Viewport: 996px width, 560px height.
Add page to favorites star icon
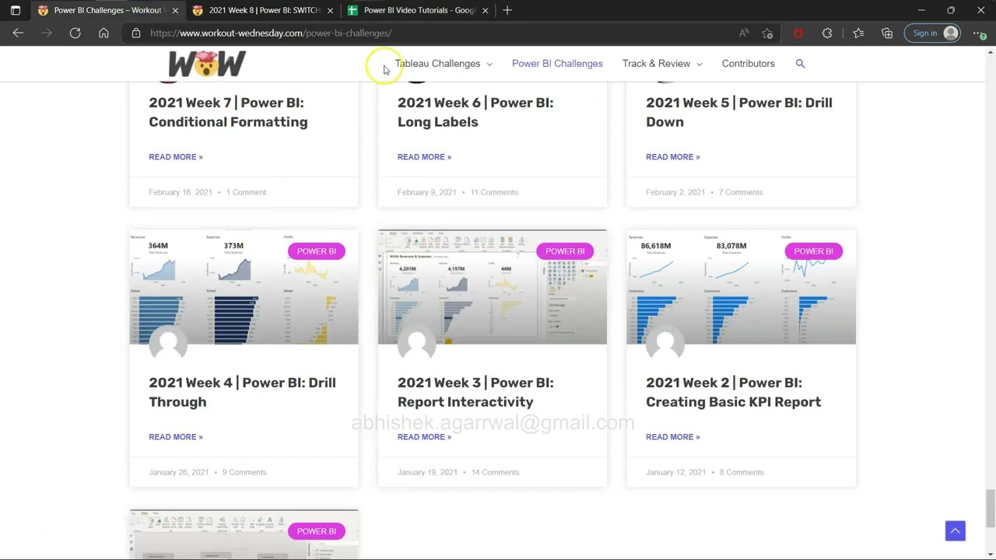(x=768, y=33)
